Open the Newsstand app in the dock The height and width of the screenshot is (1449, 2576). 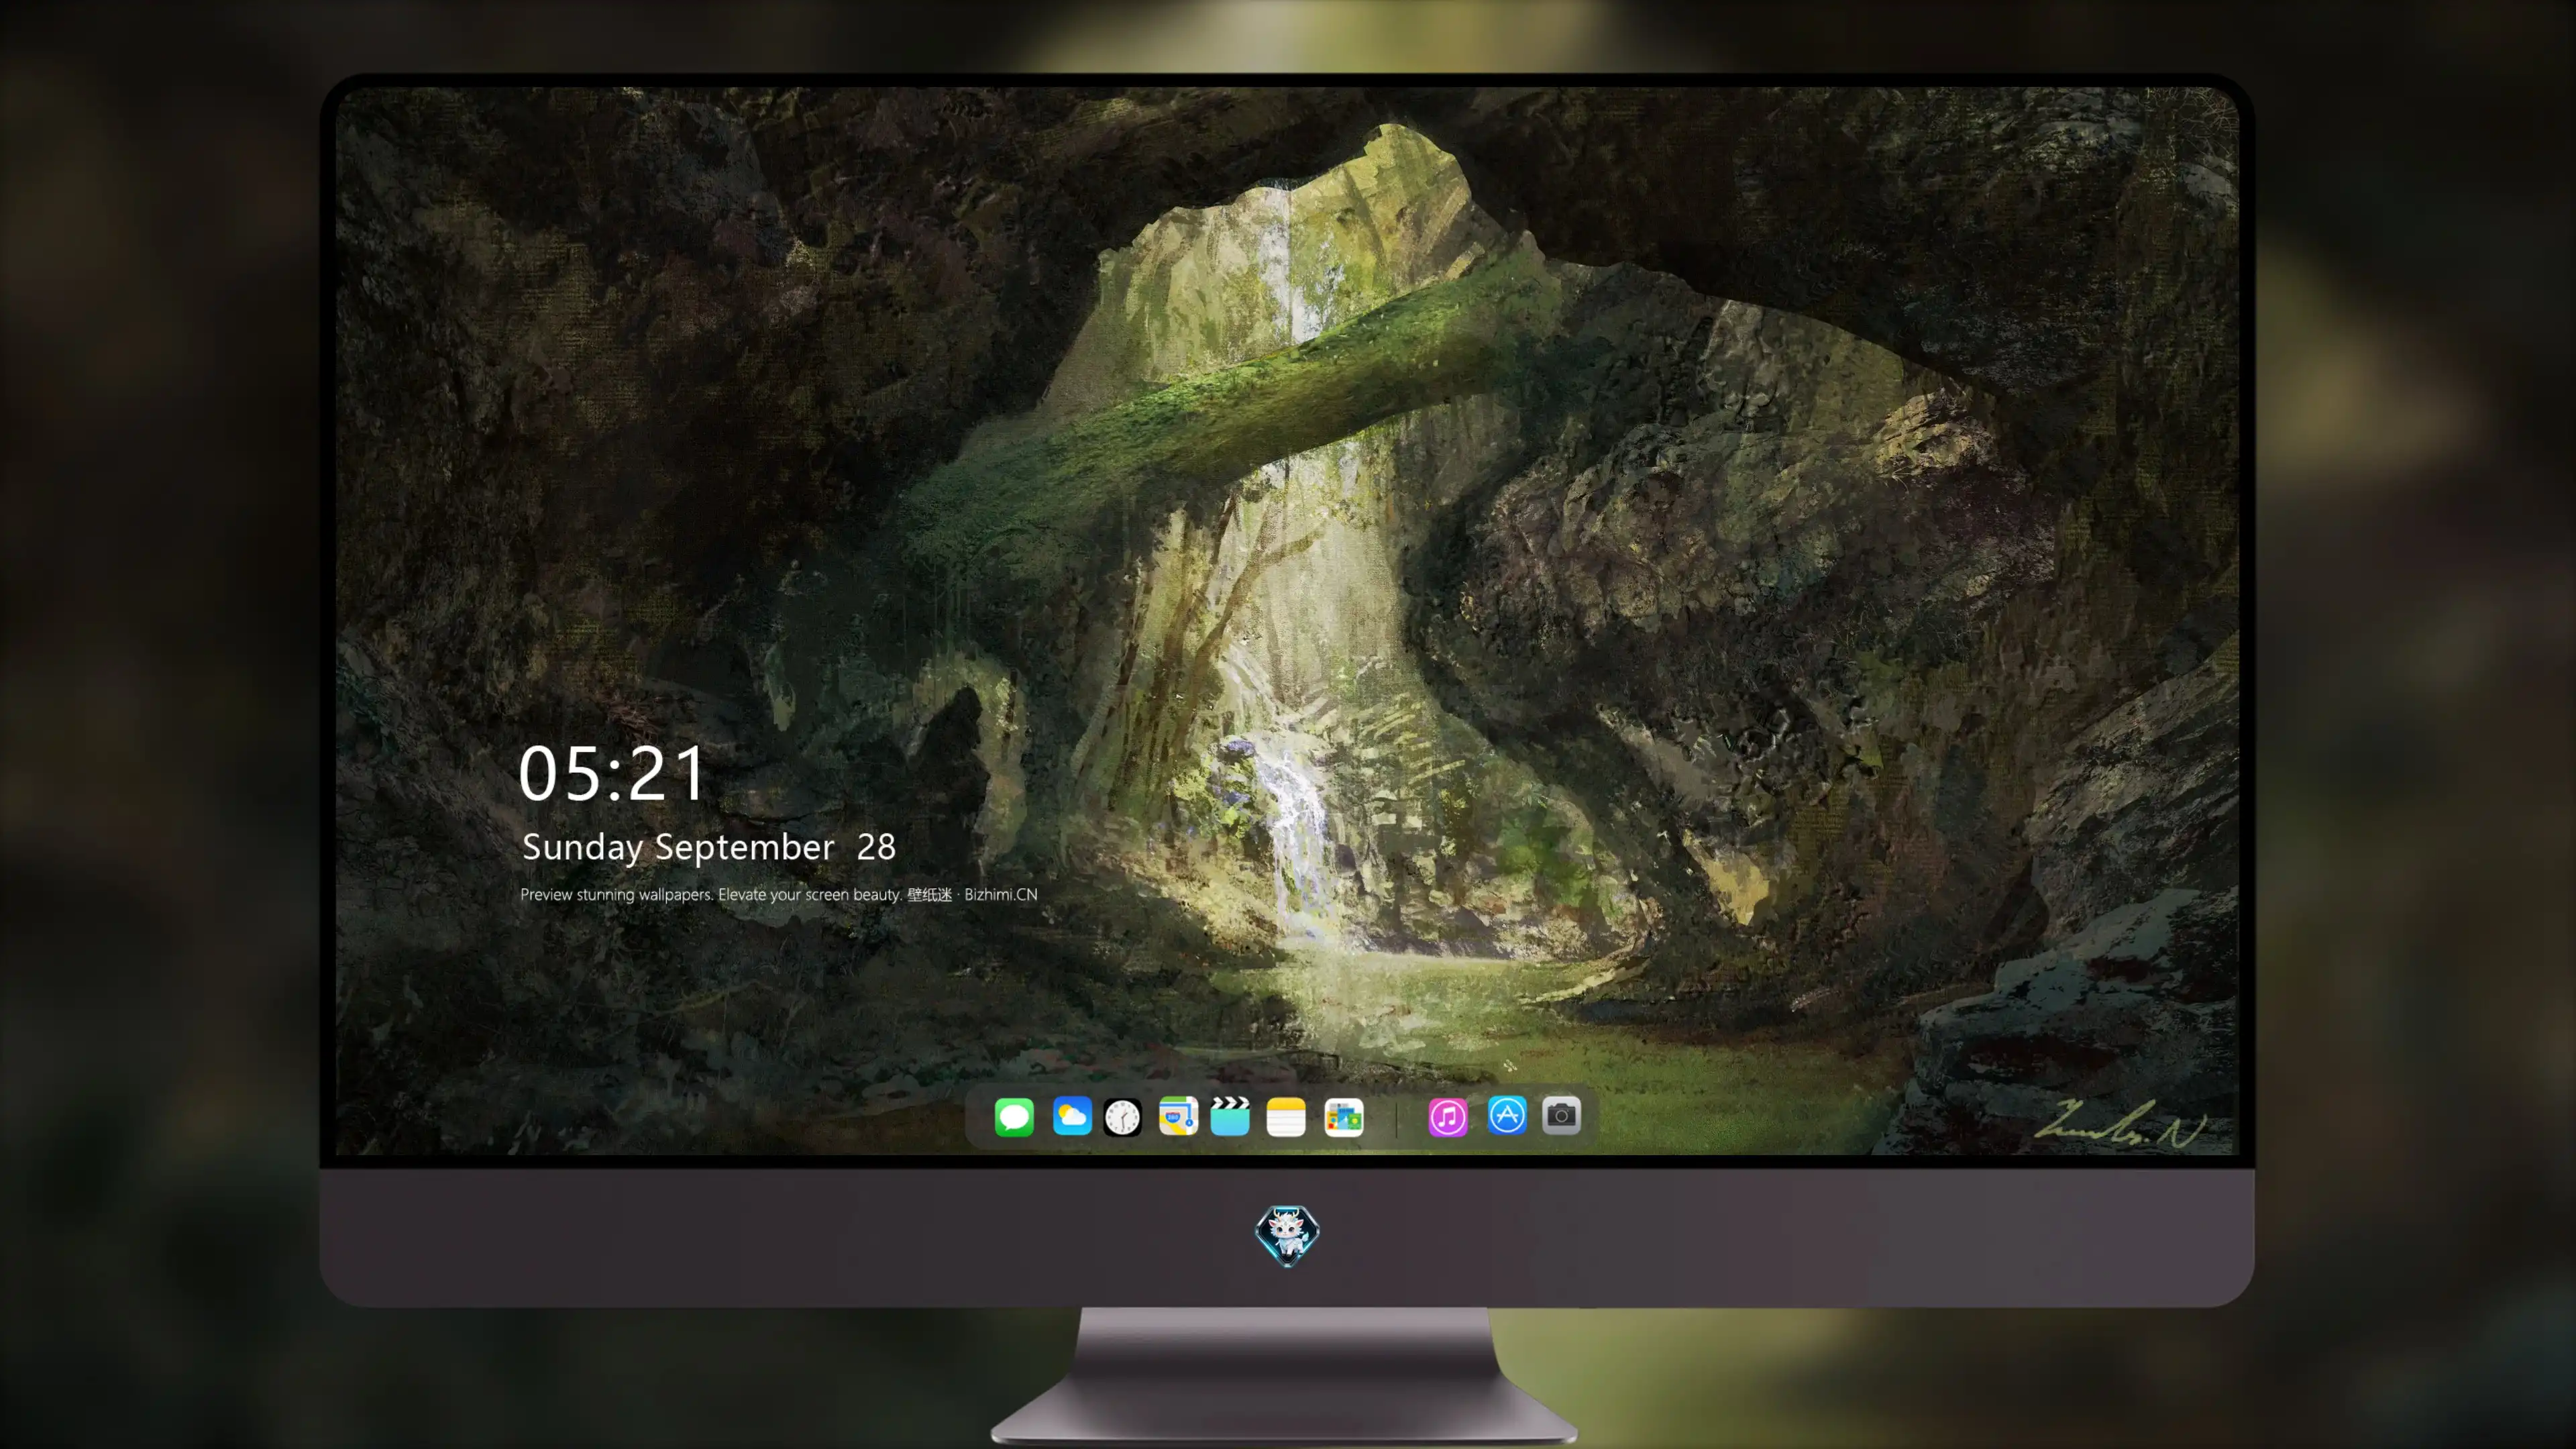(1344, 1117)
